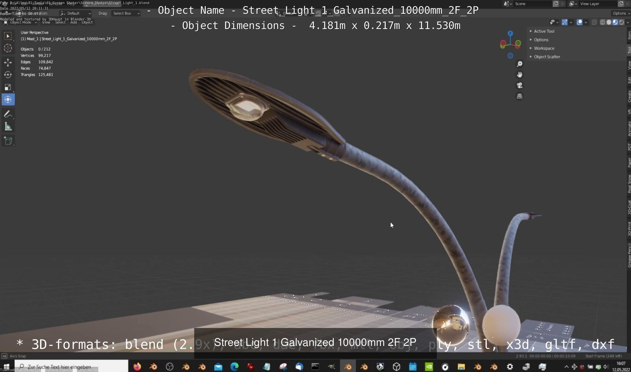Click the highlighted Transform tool

click(8, 100)
